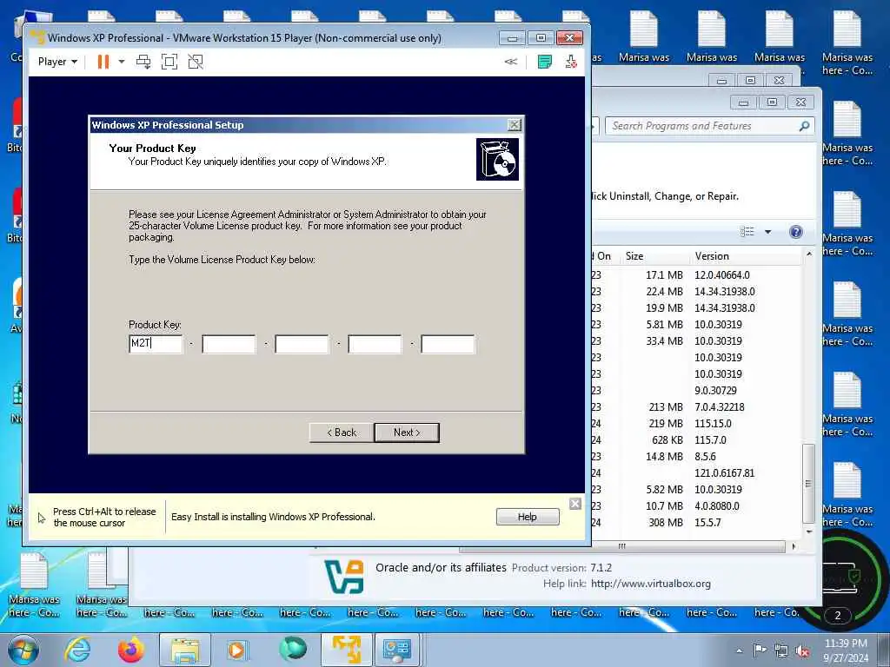Click the vertical scrollbar up arrow in programs list
Image resolution: width=890 pixels, height=667 pixels.
[809, 254]
